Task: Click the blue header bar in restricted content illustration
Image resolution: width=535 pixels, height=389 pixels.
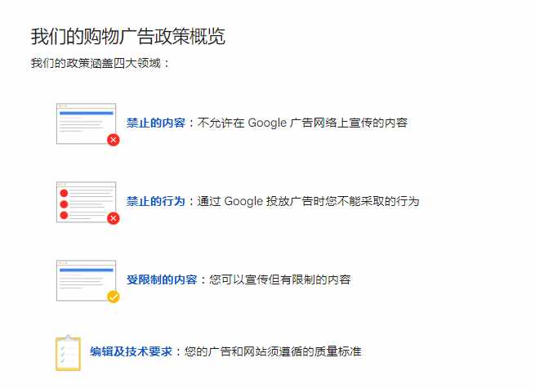Action: (x=87, y=271)
